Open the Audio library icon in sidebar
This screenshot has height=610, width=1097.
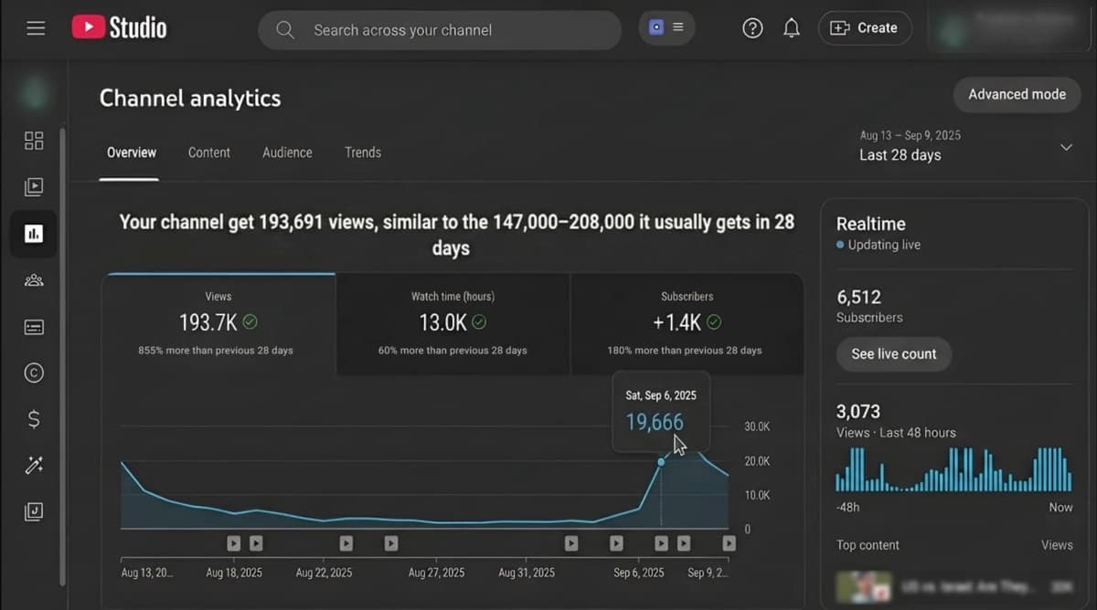click(34, 512)
